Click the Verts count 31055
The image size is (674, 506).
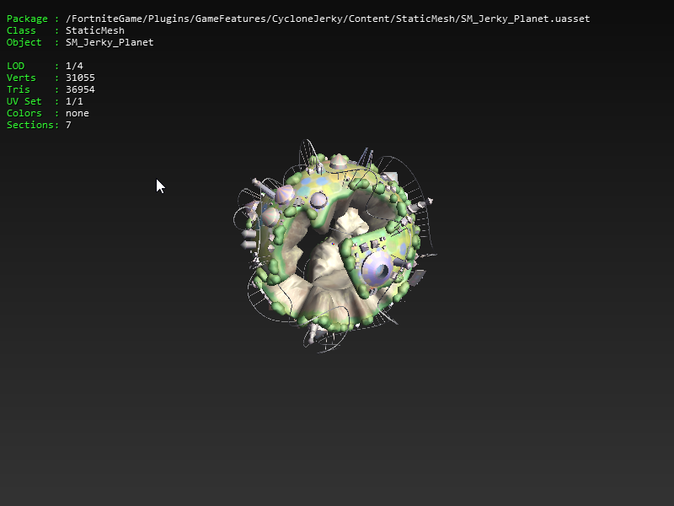click(x=80, y=78)
